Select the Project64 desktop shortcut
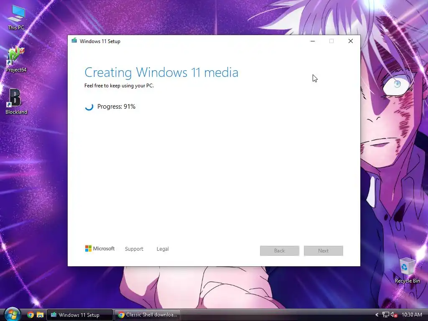Viewport: 428px width, 321px height. (x=16, y=59)
